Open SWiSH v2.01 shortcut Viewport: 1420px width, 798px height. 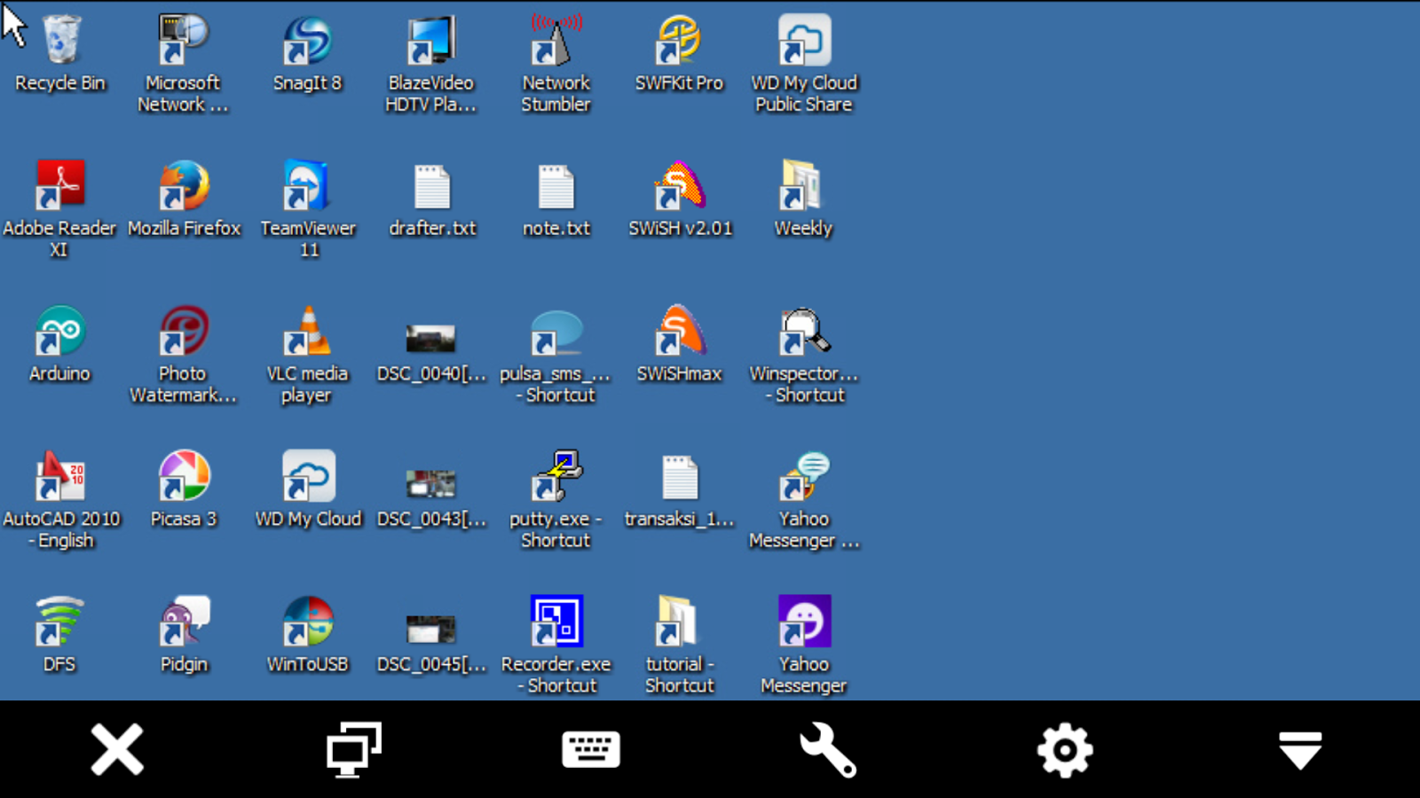(x=680, y=186)
